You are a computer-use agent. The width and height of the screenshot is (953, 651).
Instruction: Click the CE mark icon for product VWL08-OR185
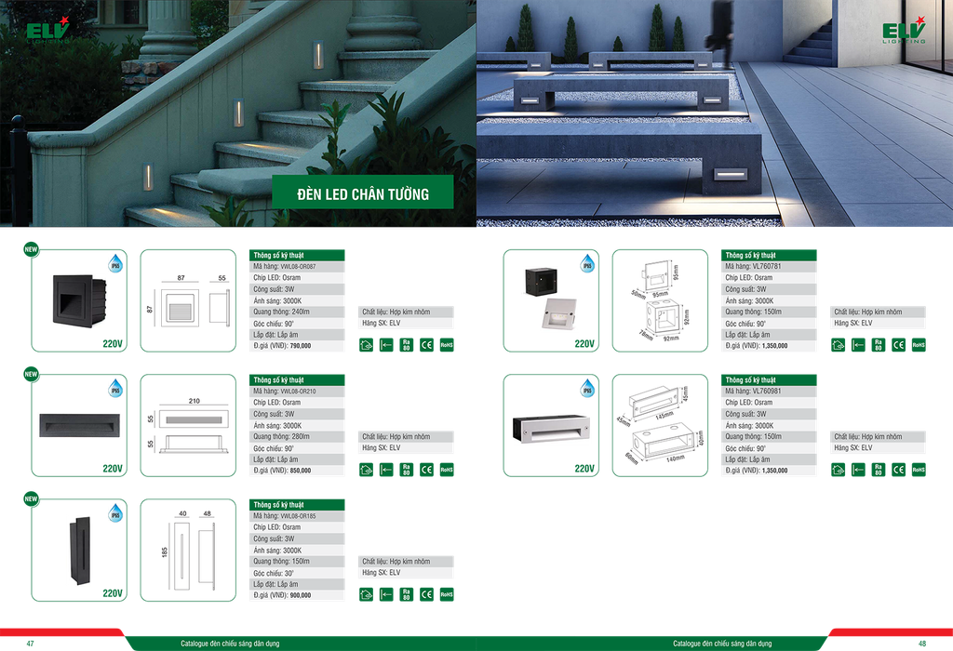click(x=426, y=594)
